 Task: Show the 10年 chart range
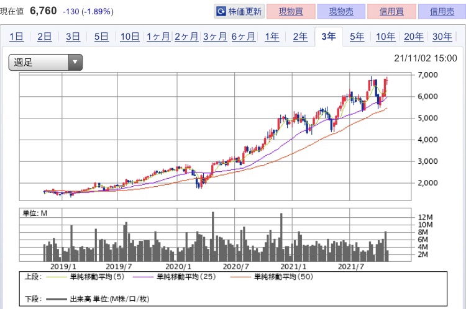[385, 37]
